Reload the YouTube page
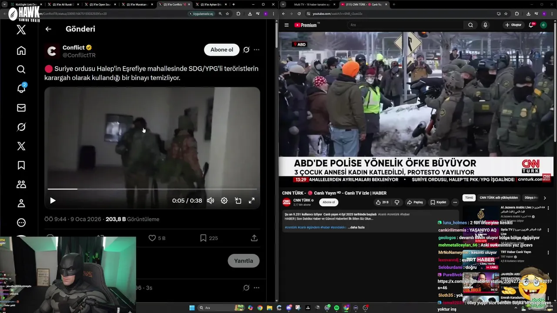This screenshot has width=557, height=313. click(299, 13)
